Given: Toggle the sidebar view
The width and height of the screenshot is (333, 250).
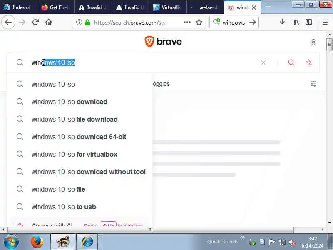Looking at the screenshot, I should 309,22.
